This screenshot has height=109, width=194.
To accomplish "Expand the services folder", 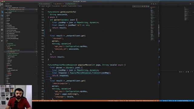I will [9, 62].
